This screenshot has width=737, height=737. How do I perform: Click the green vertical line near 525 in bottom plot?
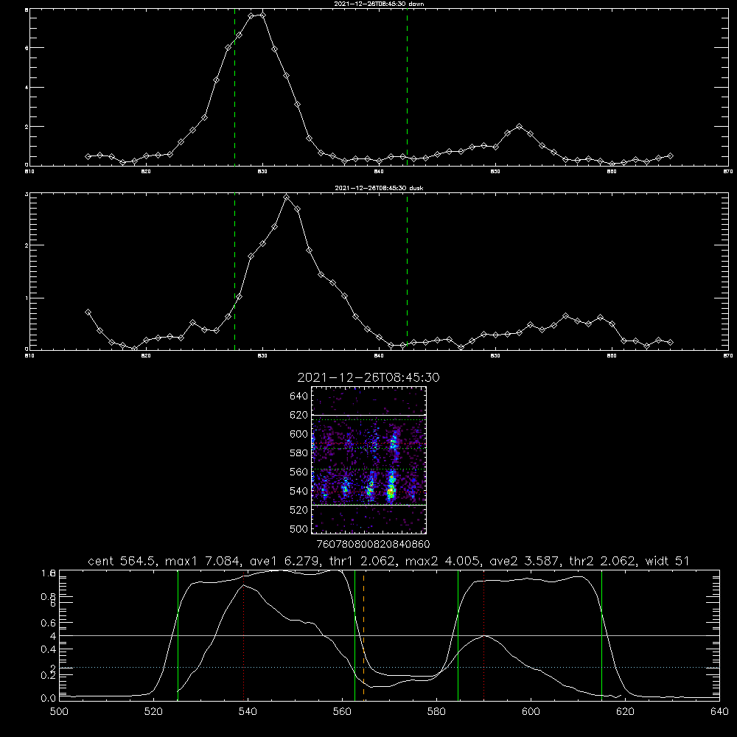[178, 635]
